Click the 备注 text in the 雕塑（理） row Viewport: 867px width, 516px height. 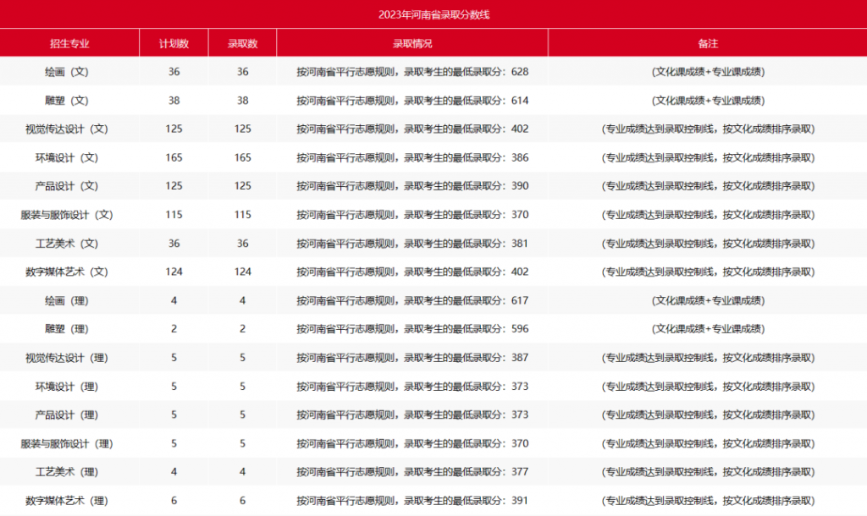[x=708, y=329]
